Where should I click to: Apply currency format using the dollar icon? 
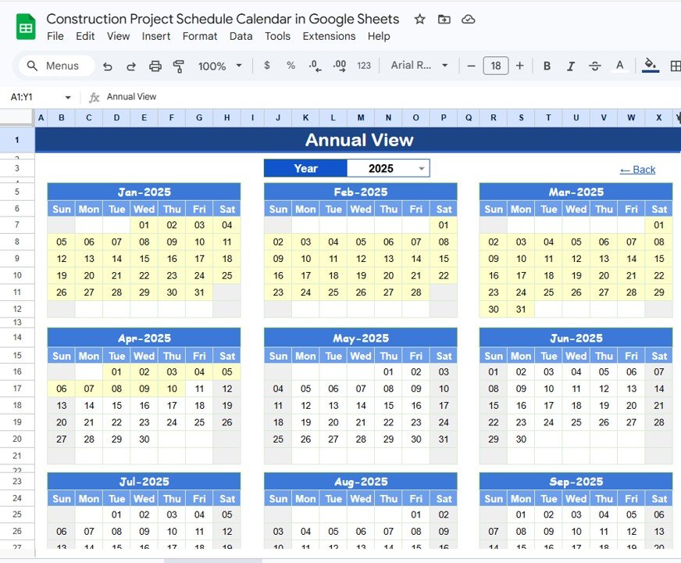[x=267, y=66]
